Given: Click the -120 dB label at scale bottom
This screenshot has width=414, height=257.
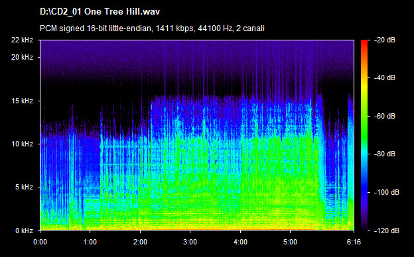Looking at the screenshot, I should [387, 231].
